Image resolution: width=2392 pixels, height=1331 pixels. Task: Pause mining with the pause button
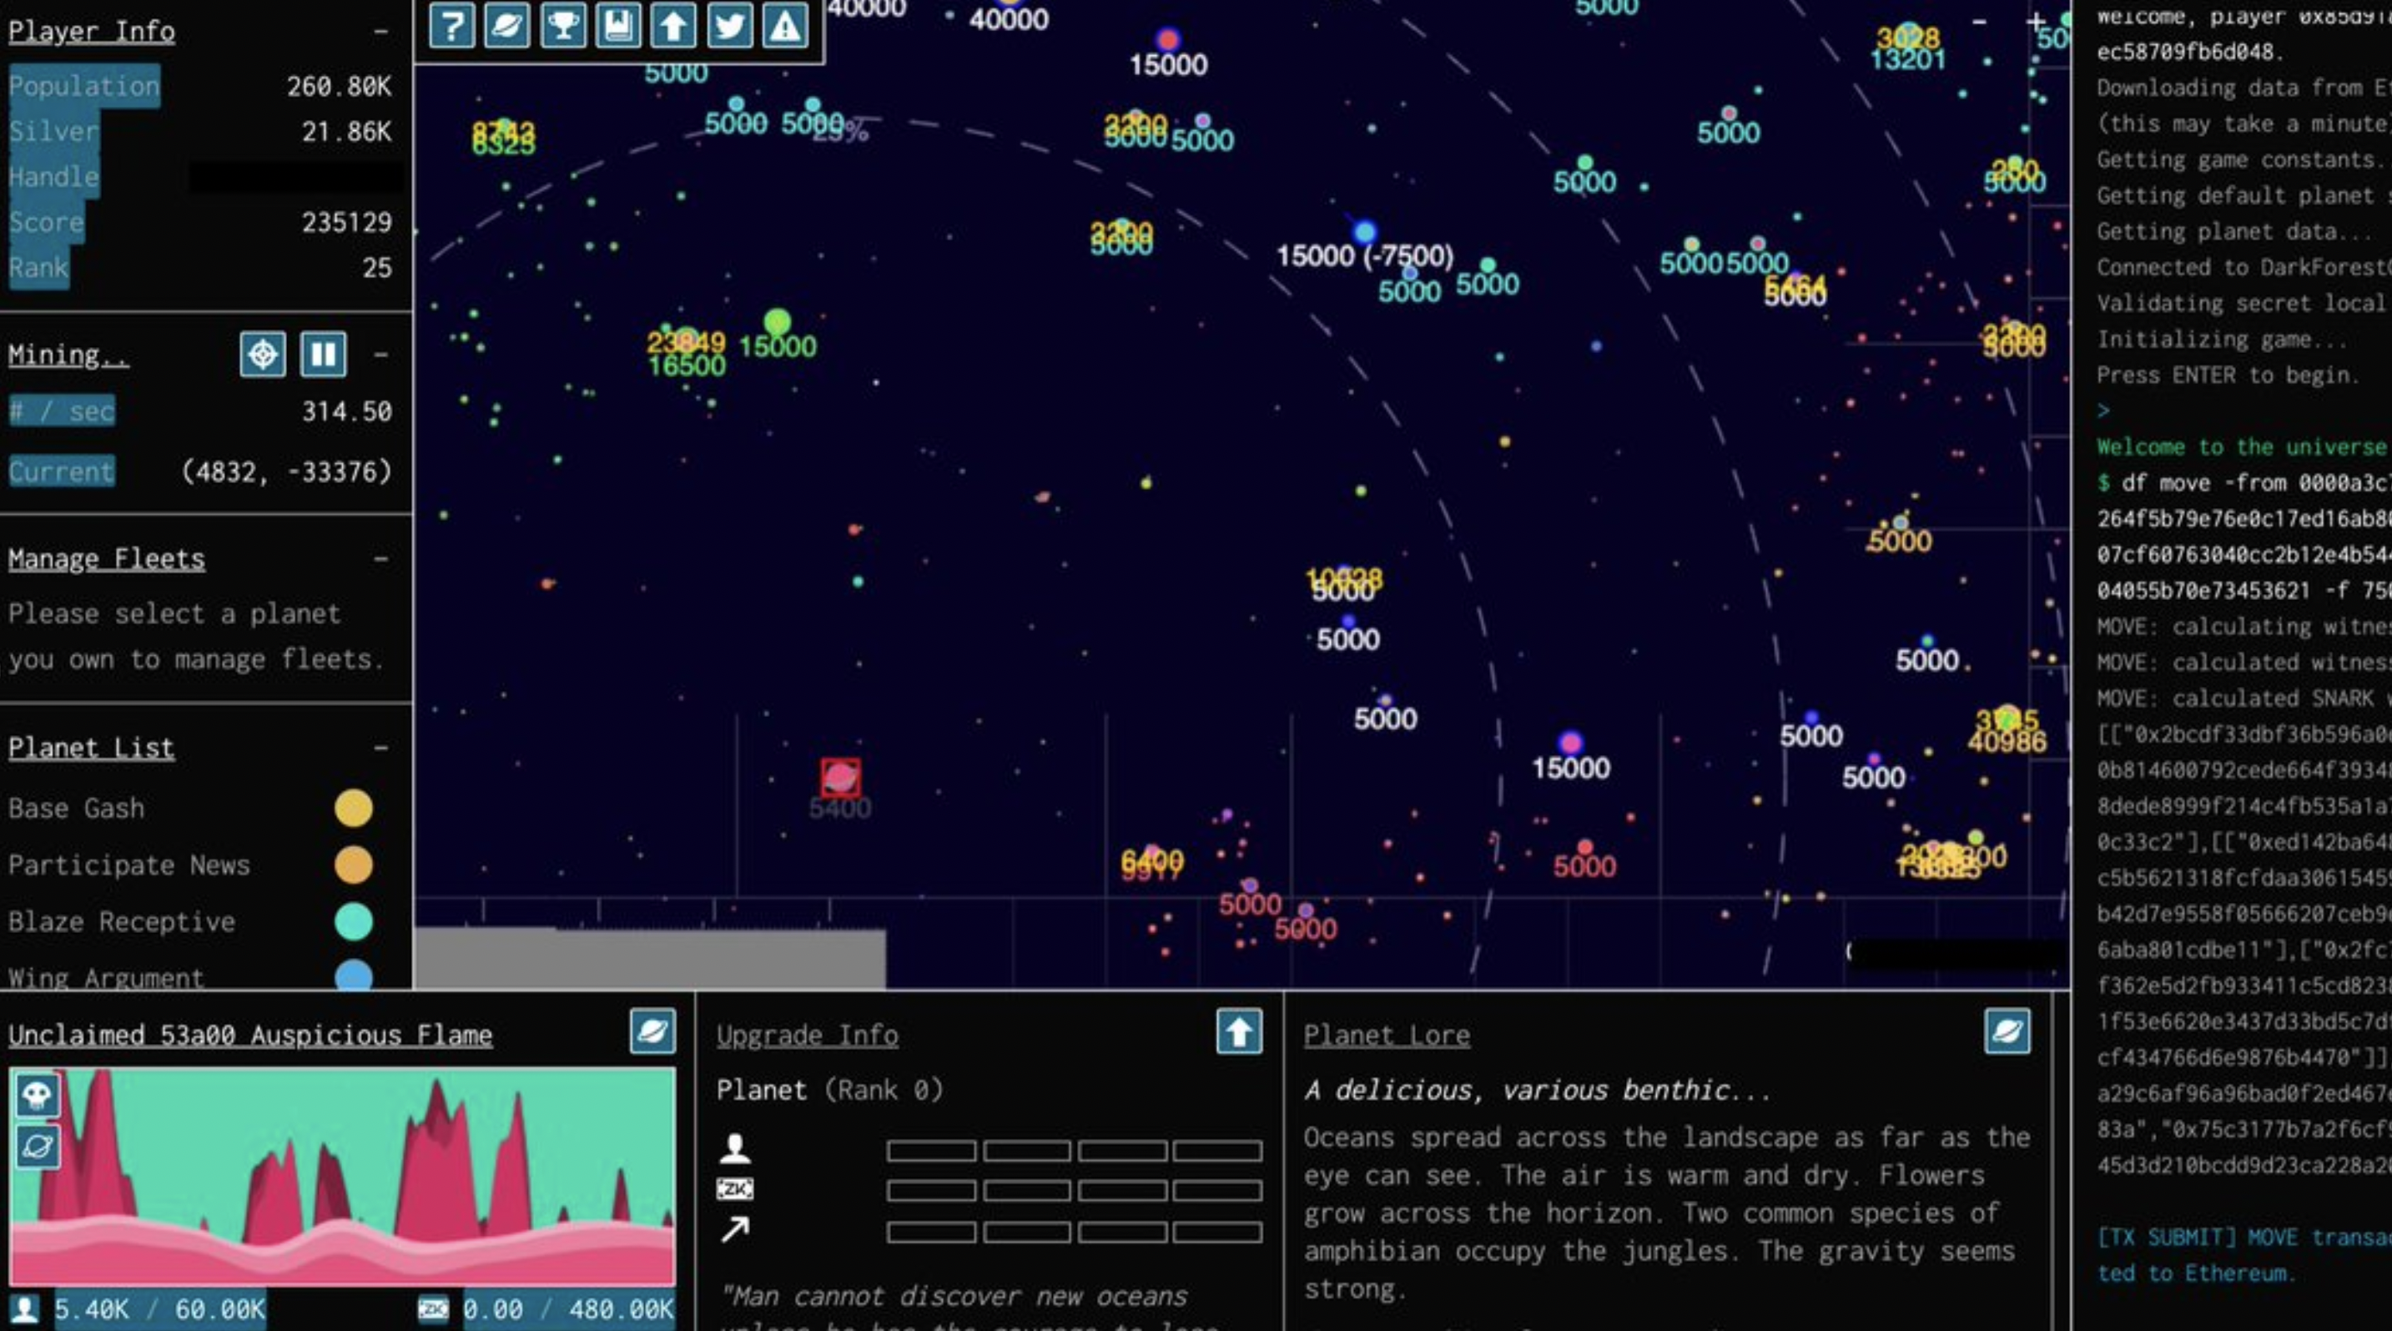pyautogui.click(x=323, y=354)
